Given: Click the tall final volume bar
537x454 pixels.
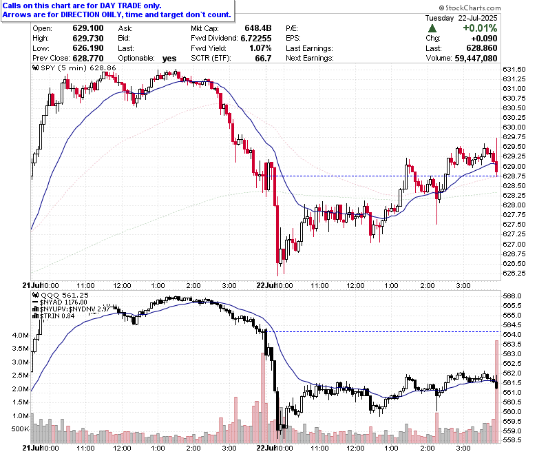Looking at the screenshot, I should coord(496,392).
